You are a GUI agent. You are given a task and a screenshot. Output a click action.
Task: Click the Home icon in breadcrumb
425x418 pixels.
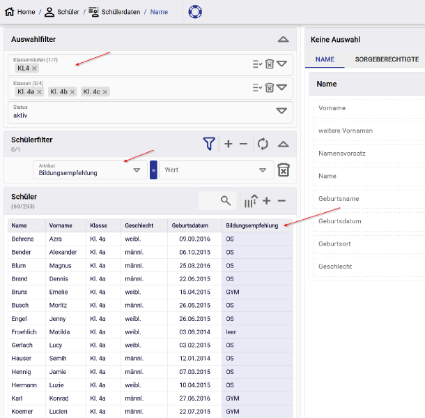[x=9, y=12]
